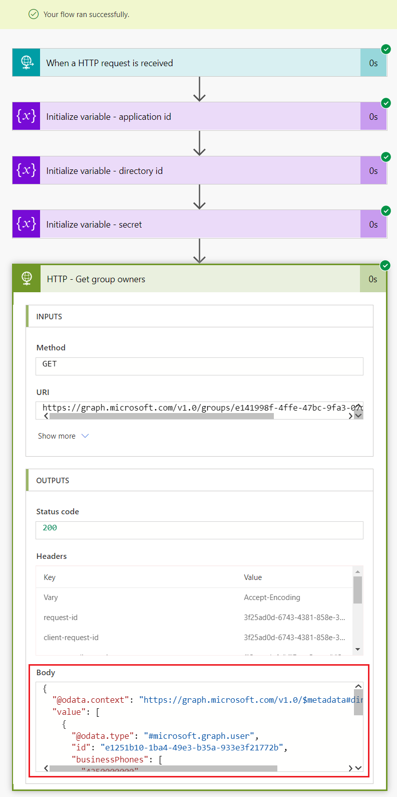Viewport: 397px width, 797px height.
Task: Expand the Show more inputs chevron
Action: pyautogui.click(x=85, y=436)
